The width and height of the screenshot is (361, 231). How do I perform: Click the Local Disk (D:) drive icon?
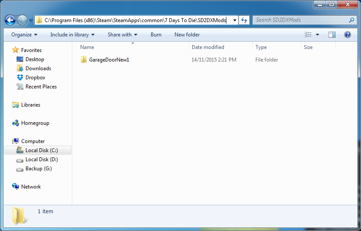[20, 160]
